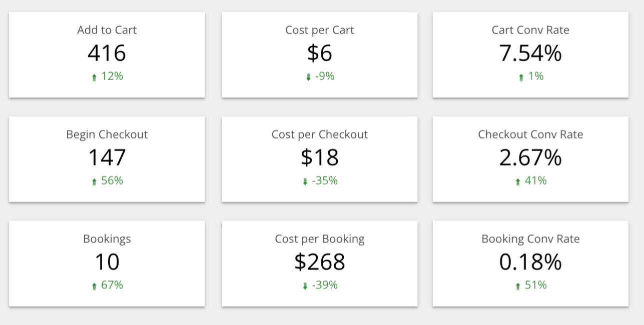Click the up arrow icon under Cart Conv Rate

(x=521, y=77)
